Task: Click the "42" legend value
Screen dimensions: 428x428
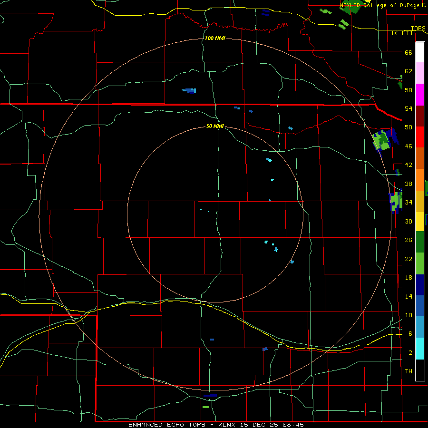Action: pos(409,165)
